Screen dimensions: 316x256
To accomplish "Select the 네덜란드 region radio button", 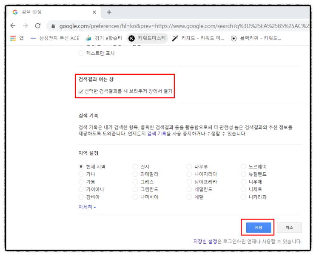I will click(x=189, y=189).
